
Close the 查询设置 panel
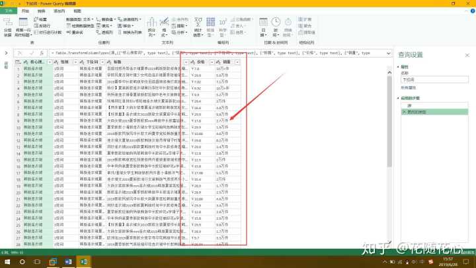467,55
